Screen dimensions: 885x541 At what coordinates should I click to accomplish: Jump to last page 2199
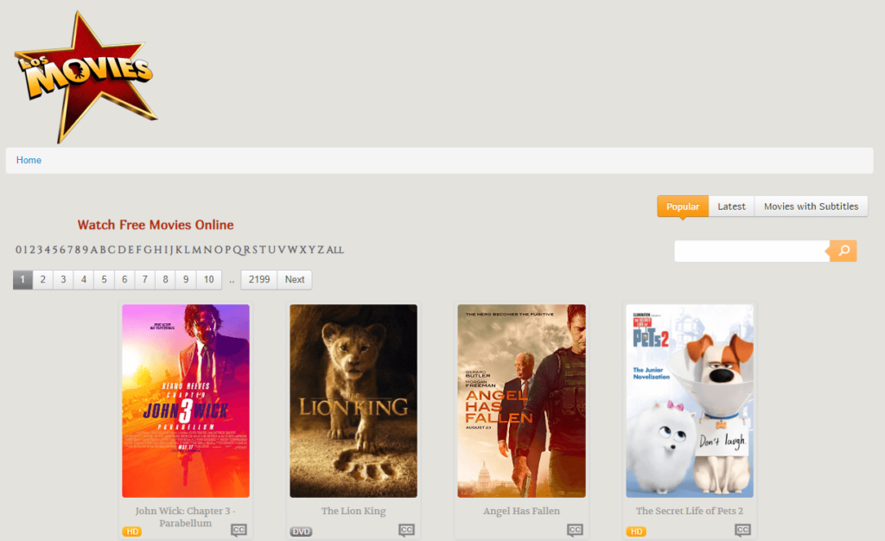point(259,279)
